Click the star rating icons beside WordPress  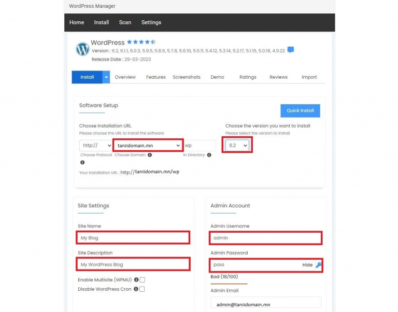pyautogui.click(x=141, y=42)
